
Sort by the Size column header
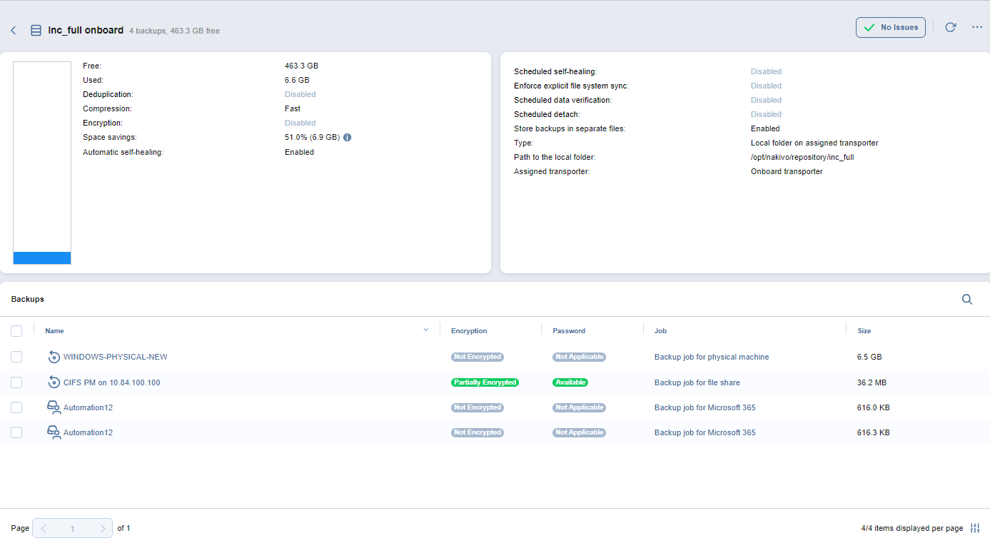click(864, 331)
